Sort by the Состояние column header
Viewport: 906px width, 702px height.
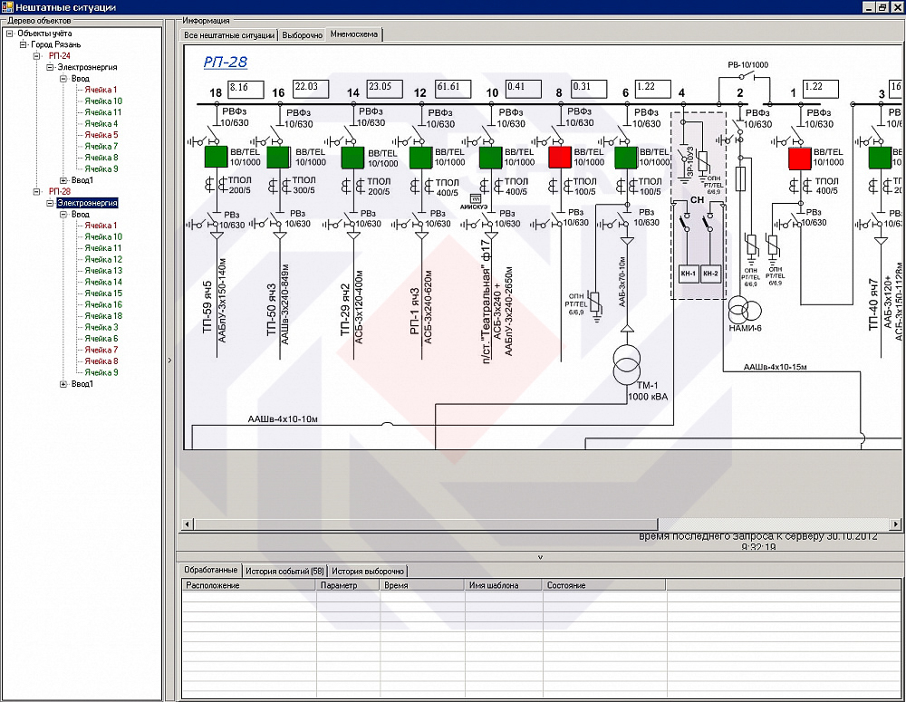(604, 585)
